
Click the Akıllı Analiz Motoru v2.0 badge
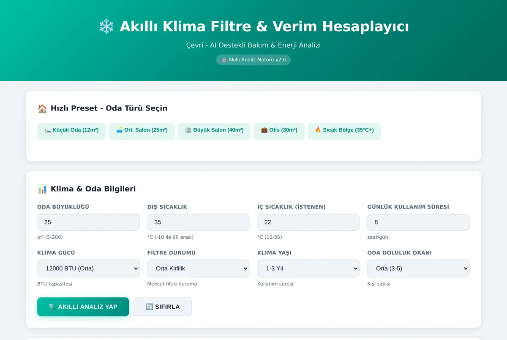click(253, 60)
